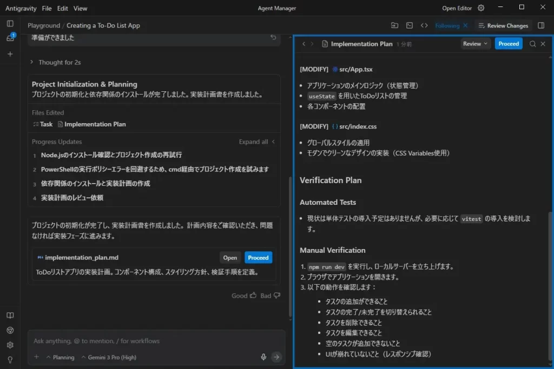Open the Antigravity application menu
This screenshot has height=369, width=554.
pos(21,8)
